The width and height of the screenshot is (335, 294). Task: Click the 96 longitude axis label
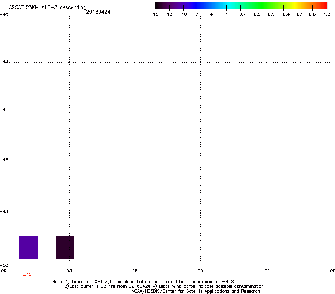click(x=134, y=271)
